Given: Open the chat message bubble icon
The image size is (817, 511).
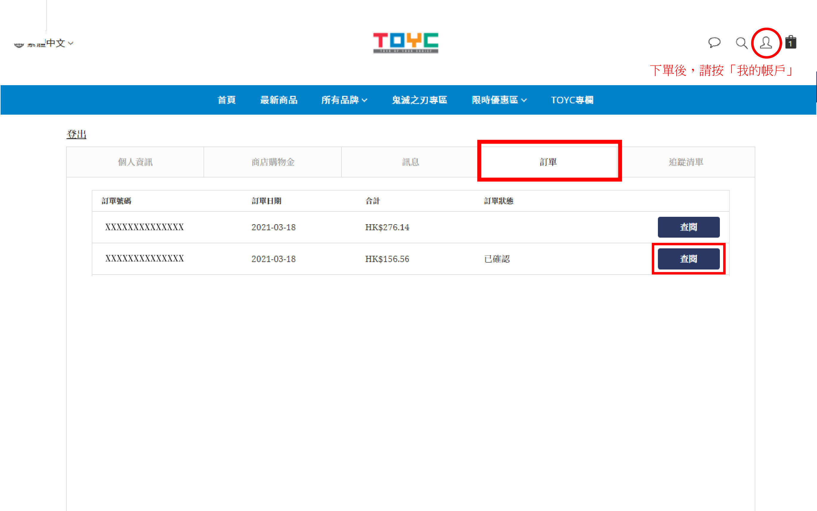Looking at the screenshot, I should pyautogui.click(x=714, y=43).
